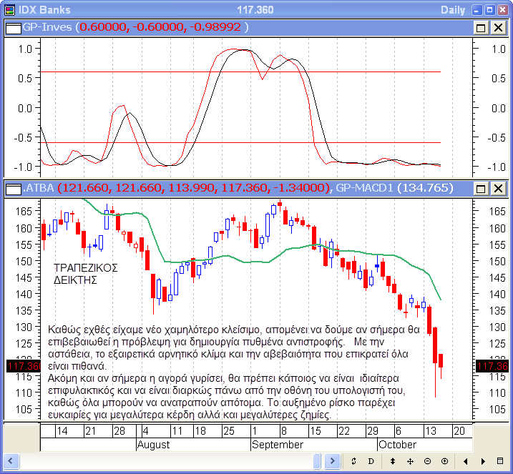Click the four-way arrows pan icon

(x=411, y=461)
